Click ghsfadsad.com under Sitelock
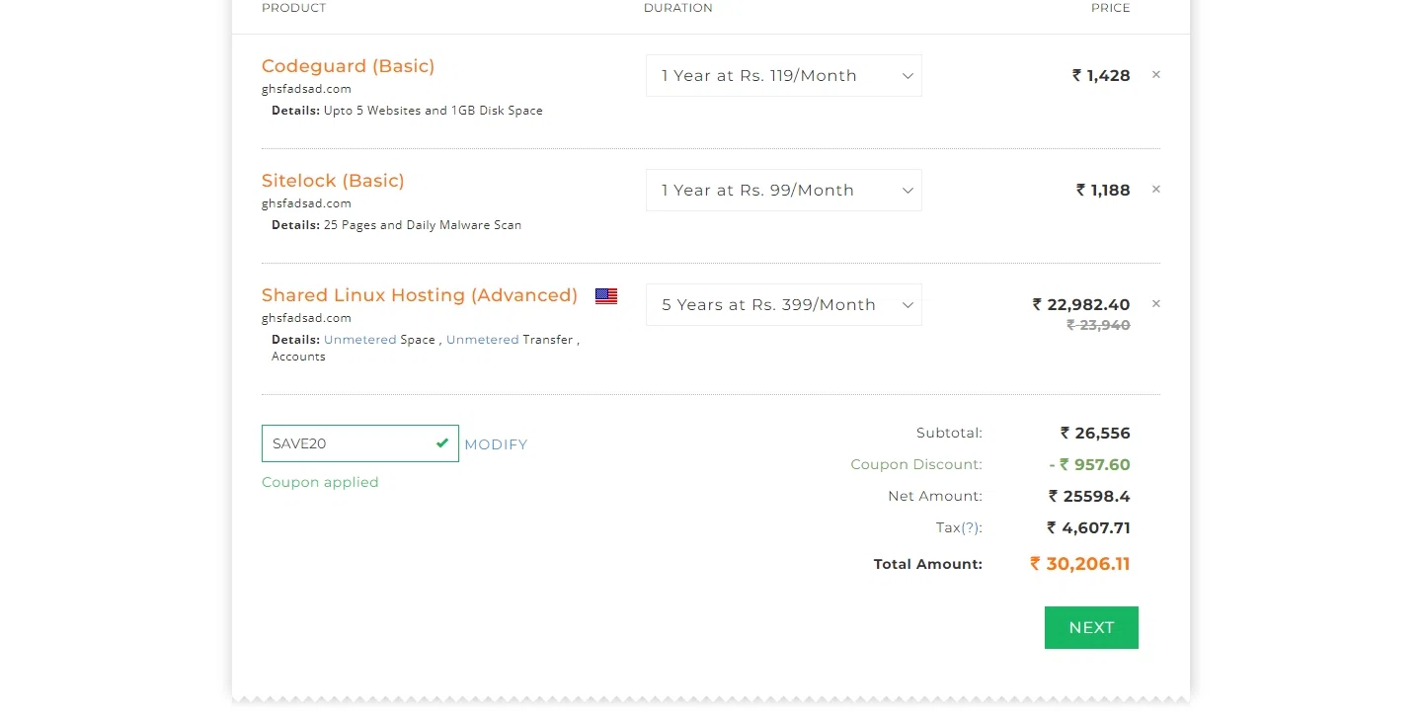This screenshot has height=720, width=1422. pos(306,203)
